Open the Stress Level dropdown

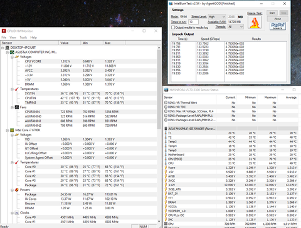[x=217, y=17]
